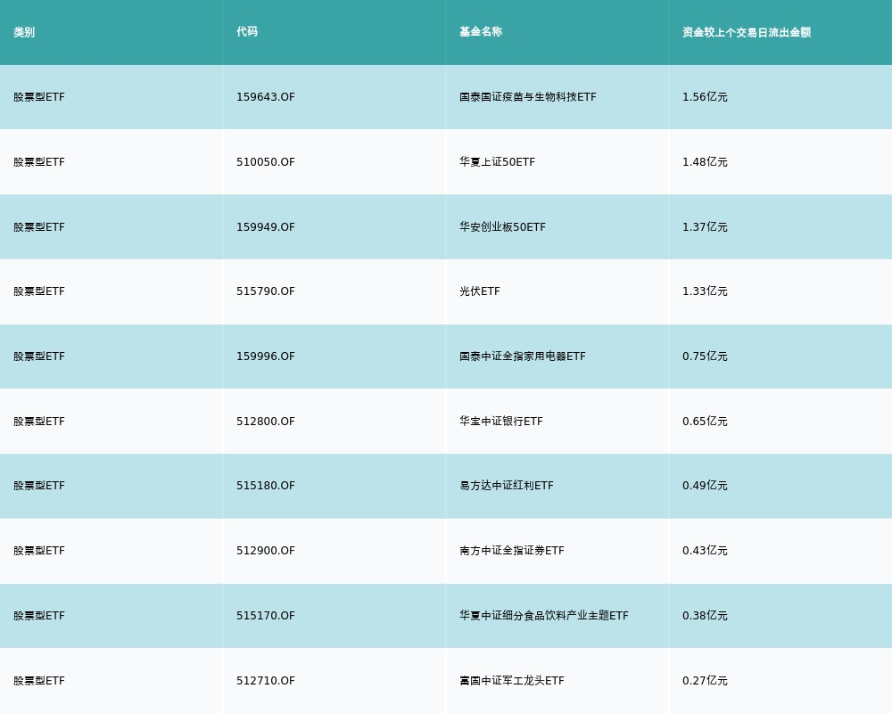The height and width of the screenshot is (713, 892).
Task: Click outflow amount 1.56亿元
Action: (705, 97)
